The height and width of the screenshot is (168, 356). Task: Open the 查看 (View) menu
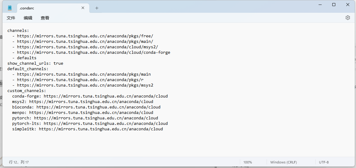pos(45,18)
